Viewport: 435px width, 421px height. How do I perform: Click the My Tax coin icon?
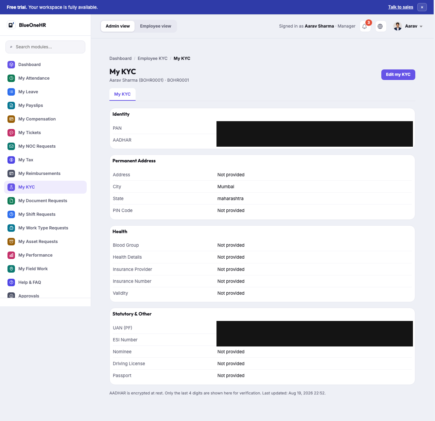point(11,160)
